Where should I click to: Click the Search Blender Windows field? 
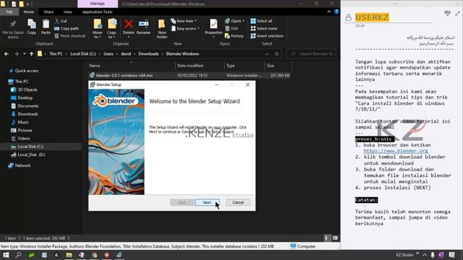311,54
